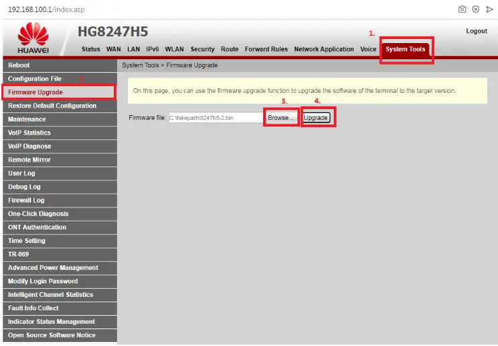Click the HG8247H5 model title
Screen dimensions: 498x346
click(x=113, y=32)
